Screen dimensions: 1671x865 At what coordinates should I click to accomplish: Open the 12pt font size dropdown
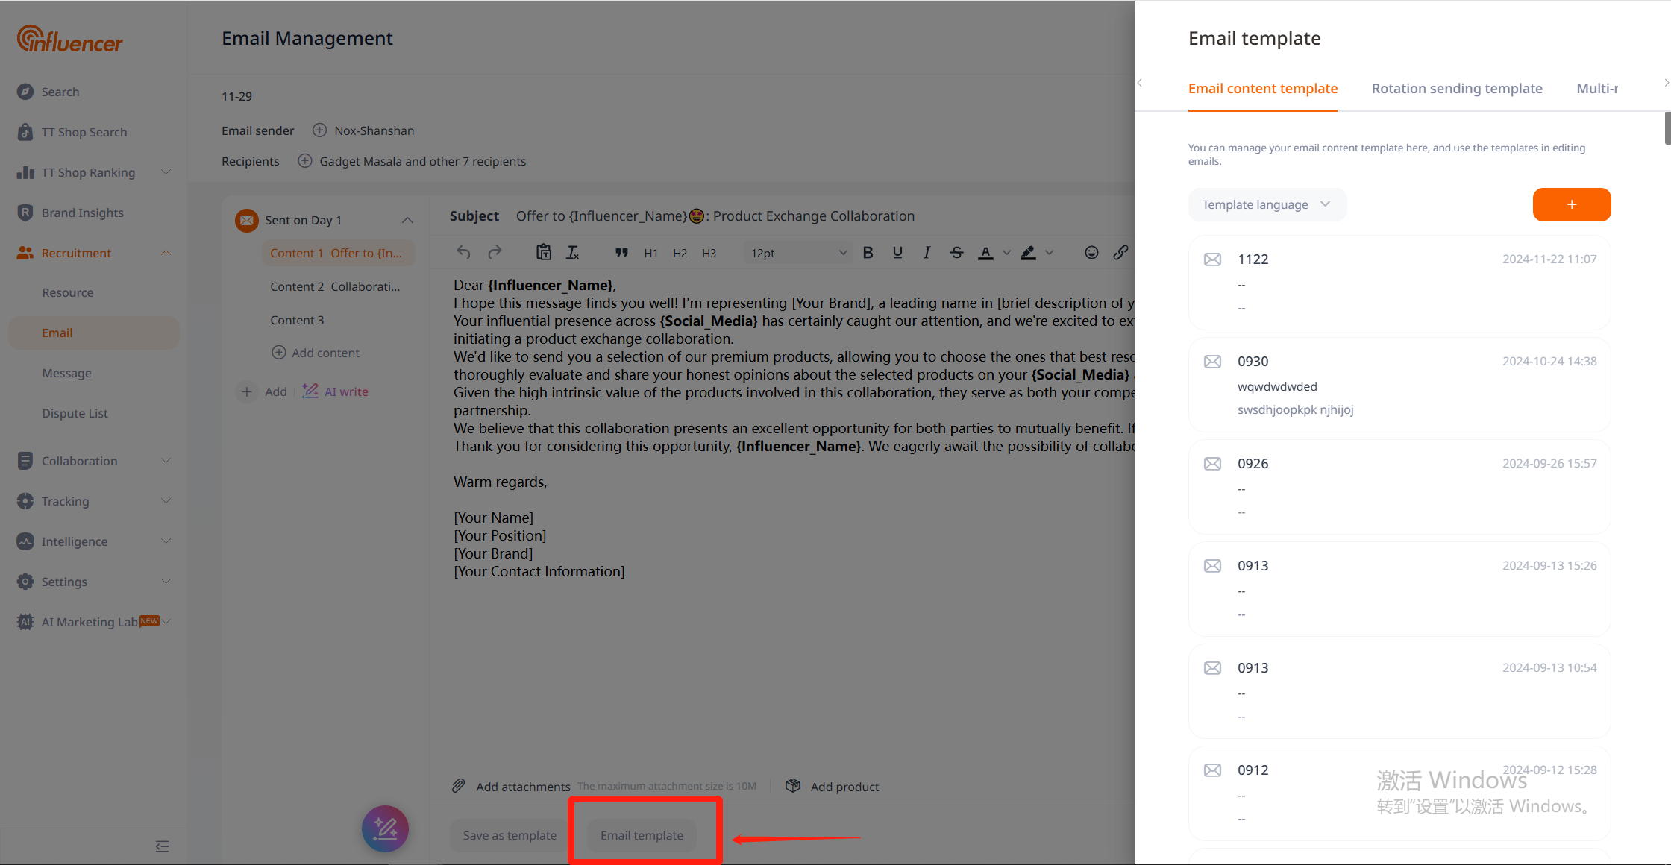[x=798, y=253]
